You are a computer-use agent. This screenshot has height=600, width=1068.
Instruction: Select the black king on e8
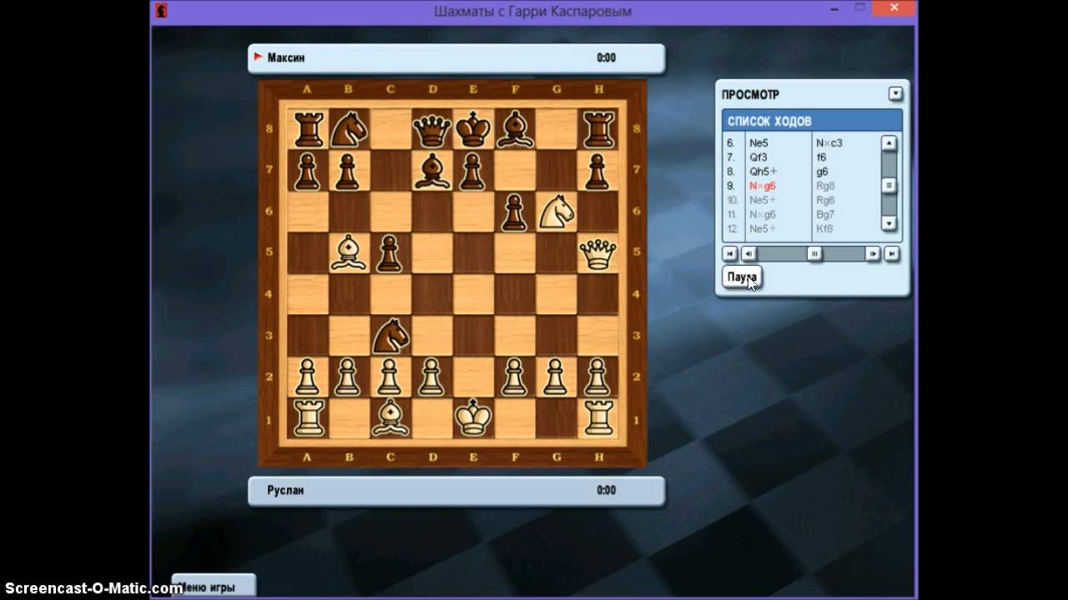tap(473, 129)
